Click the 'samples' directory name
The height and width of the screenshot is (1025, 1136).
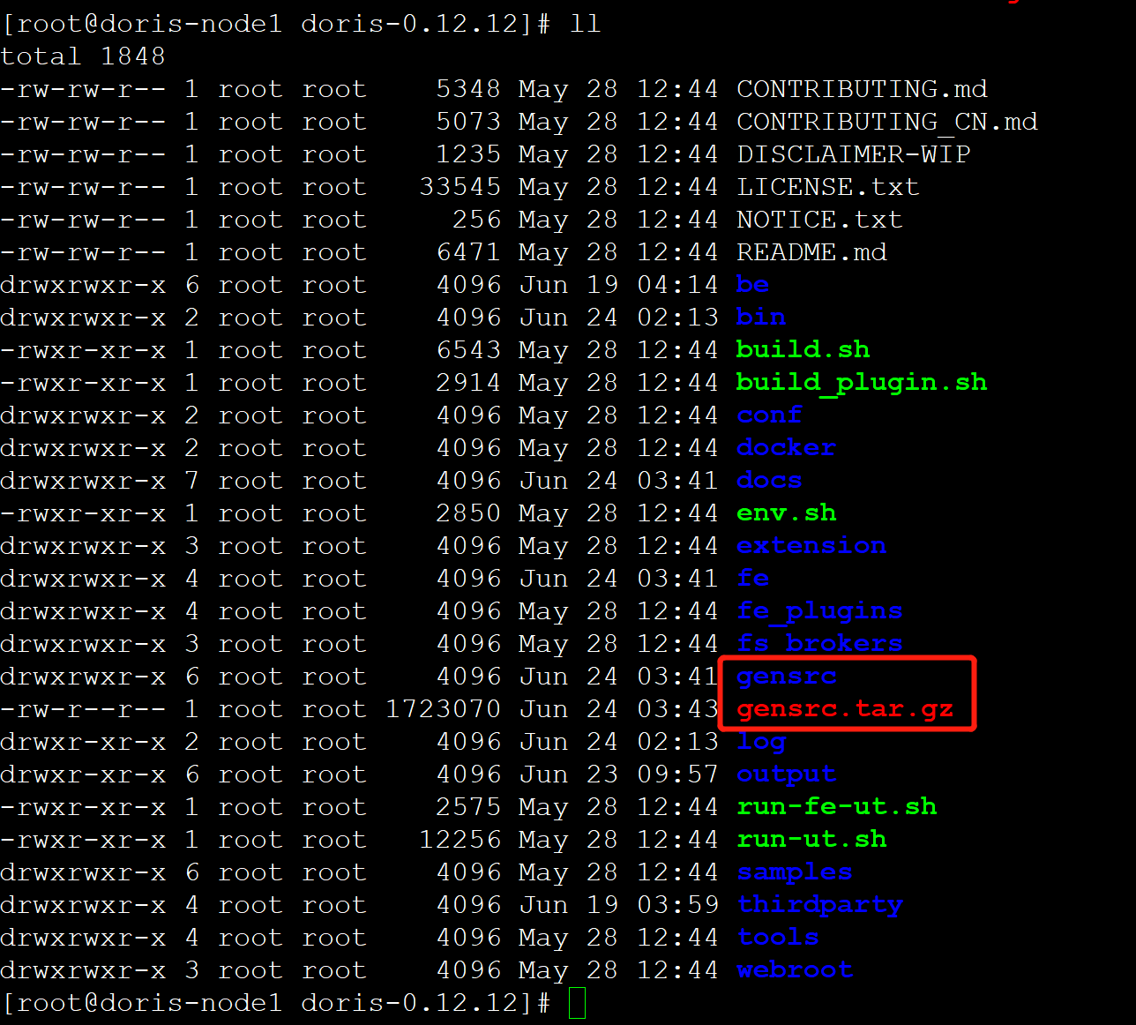tap(795, 872)
